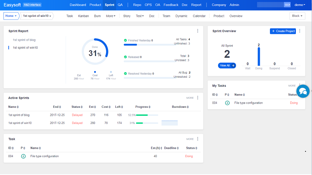
Task: Go to QA in top menu
Action: click(120, 5)
